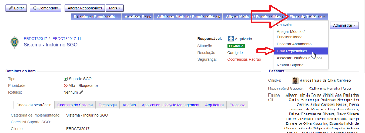This screenshot has width=365, height=133.
Task: Click the Suporte SGO type icon
Action: click(65, 79)
